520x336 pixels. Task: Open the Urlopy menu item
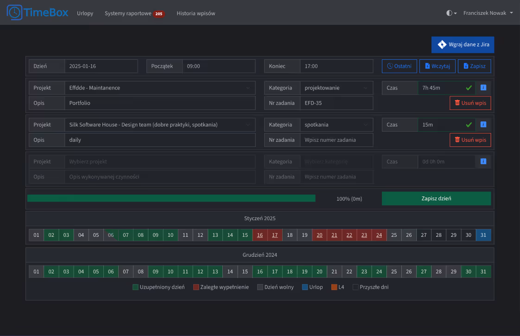click(x=85, y=13)
